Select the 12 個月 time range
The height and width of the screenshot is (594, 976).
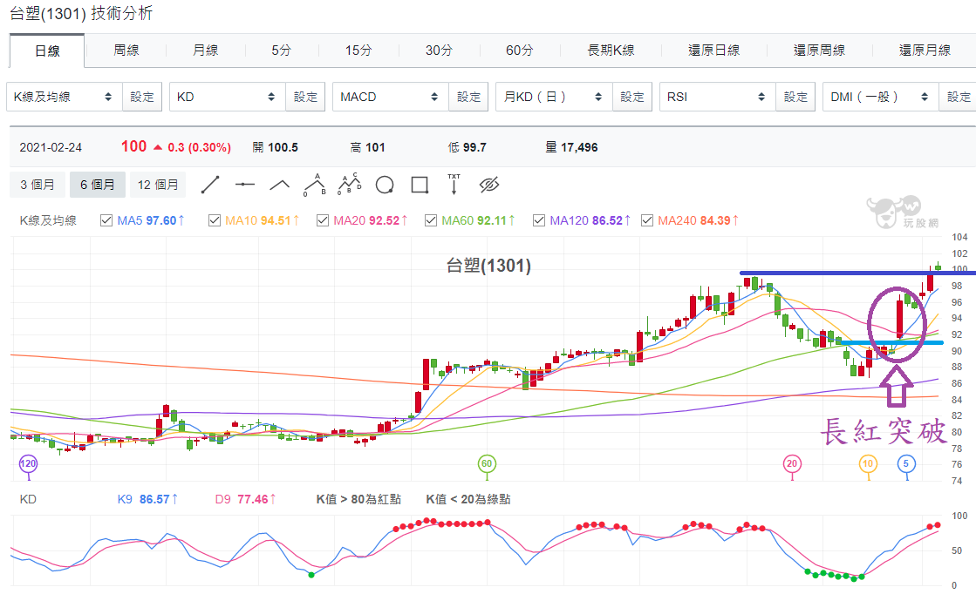point(158,185)
